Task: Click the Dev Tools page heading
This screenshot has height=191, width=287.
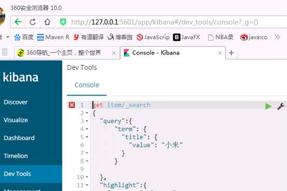Action: [x=82, y=67]
